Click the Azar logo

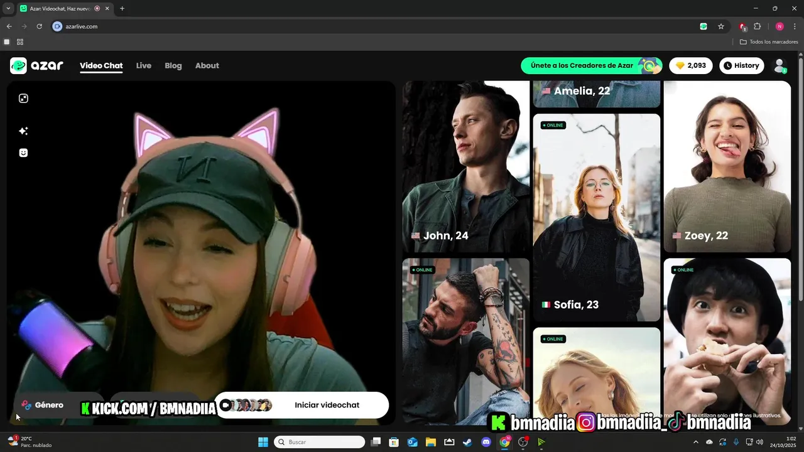click(x=36, y=65)
